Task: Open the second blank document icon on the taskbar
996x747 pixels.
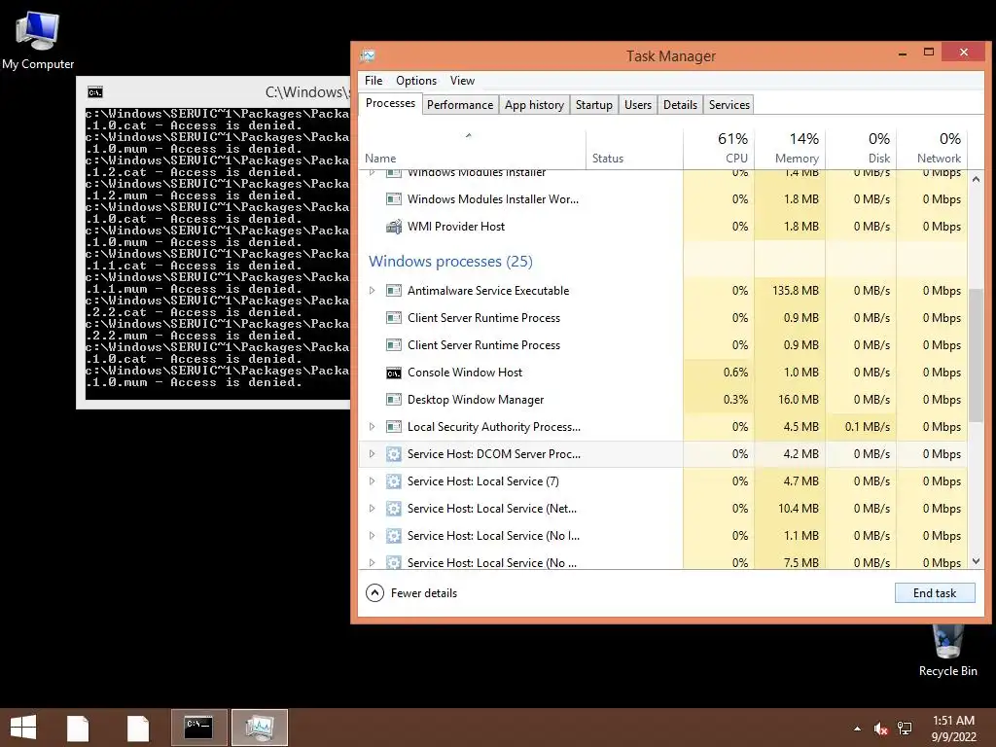Action: click(x=137, y=728)
